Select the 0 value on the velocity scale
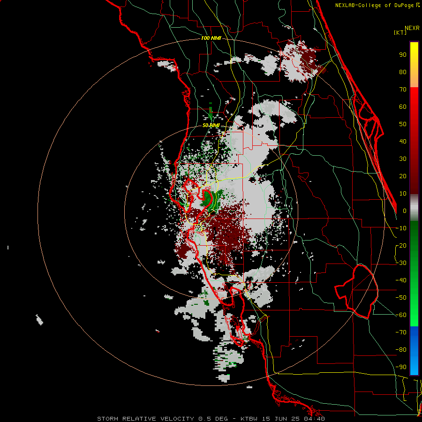The height and width of the screenshot is (422, 422). point(405,211)
